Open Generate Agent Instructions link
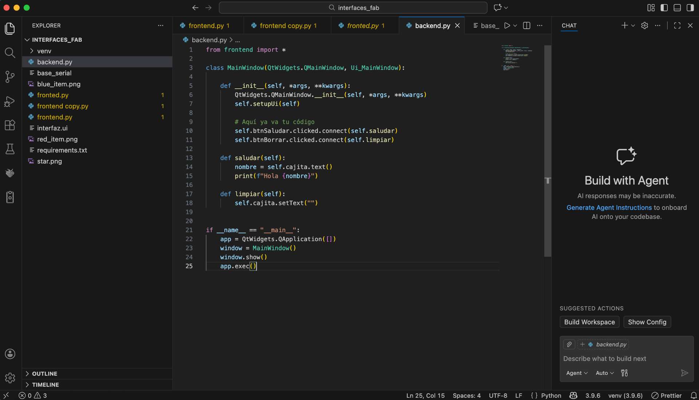Image resolution: width=699 pixels, height=400 pixels. (609, 207)
